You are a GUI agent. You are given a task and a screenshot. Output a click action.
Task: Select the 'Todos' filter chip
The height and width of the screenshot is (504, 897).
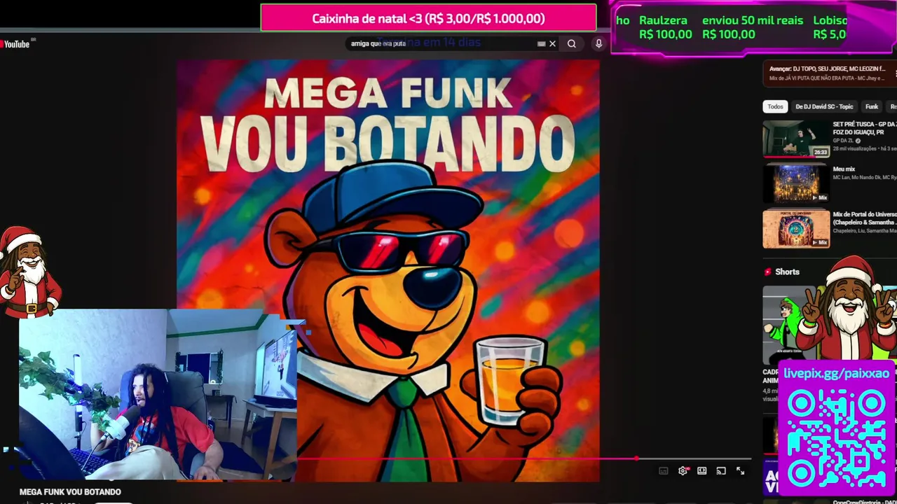click(x=775, y=106)
